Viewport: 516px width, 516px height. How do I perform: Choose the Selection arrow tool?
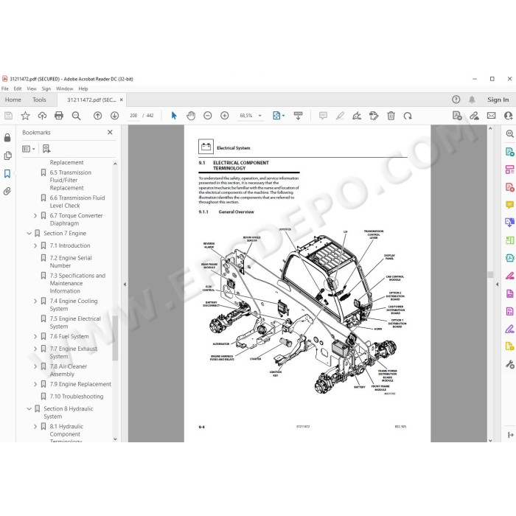(x=174, y=116)
